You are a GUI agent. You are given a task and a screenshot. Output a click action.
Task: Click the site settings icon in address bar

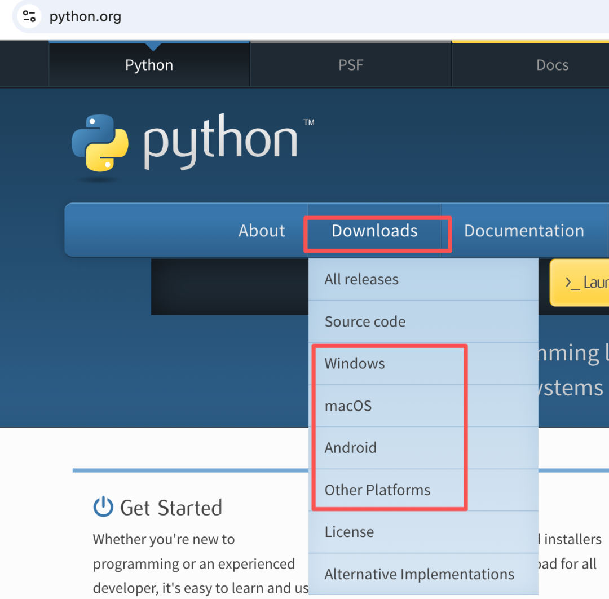(x=29, y=16)
